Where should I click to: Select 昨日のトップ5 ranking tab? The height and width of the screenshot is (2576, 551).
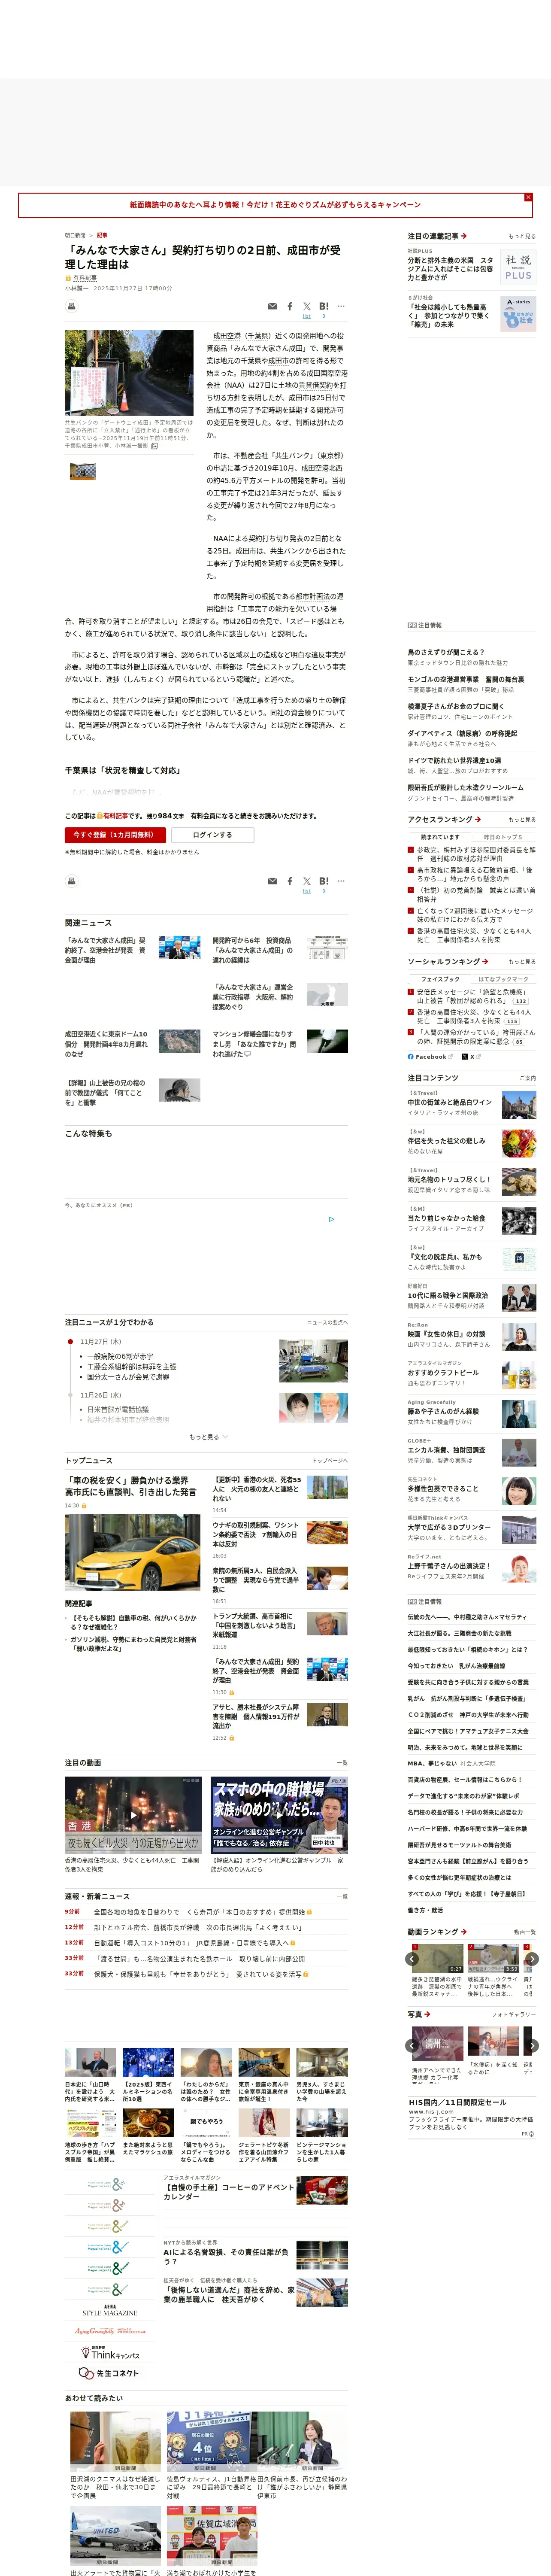[503, 837]
